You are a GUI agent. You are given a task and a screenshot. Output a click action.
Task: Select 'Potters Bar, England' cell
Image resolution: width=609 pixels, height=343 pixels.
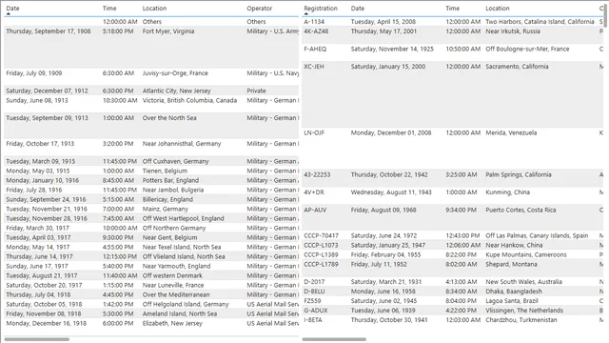[170, 180]
